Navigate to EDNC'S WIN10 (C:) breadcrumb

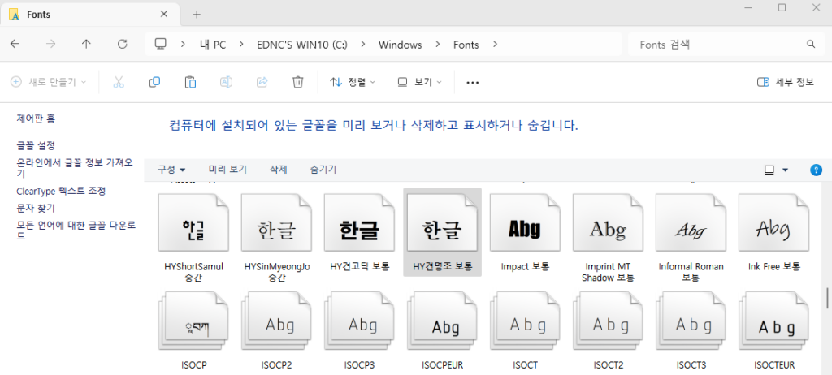point(301,45)
